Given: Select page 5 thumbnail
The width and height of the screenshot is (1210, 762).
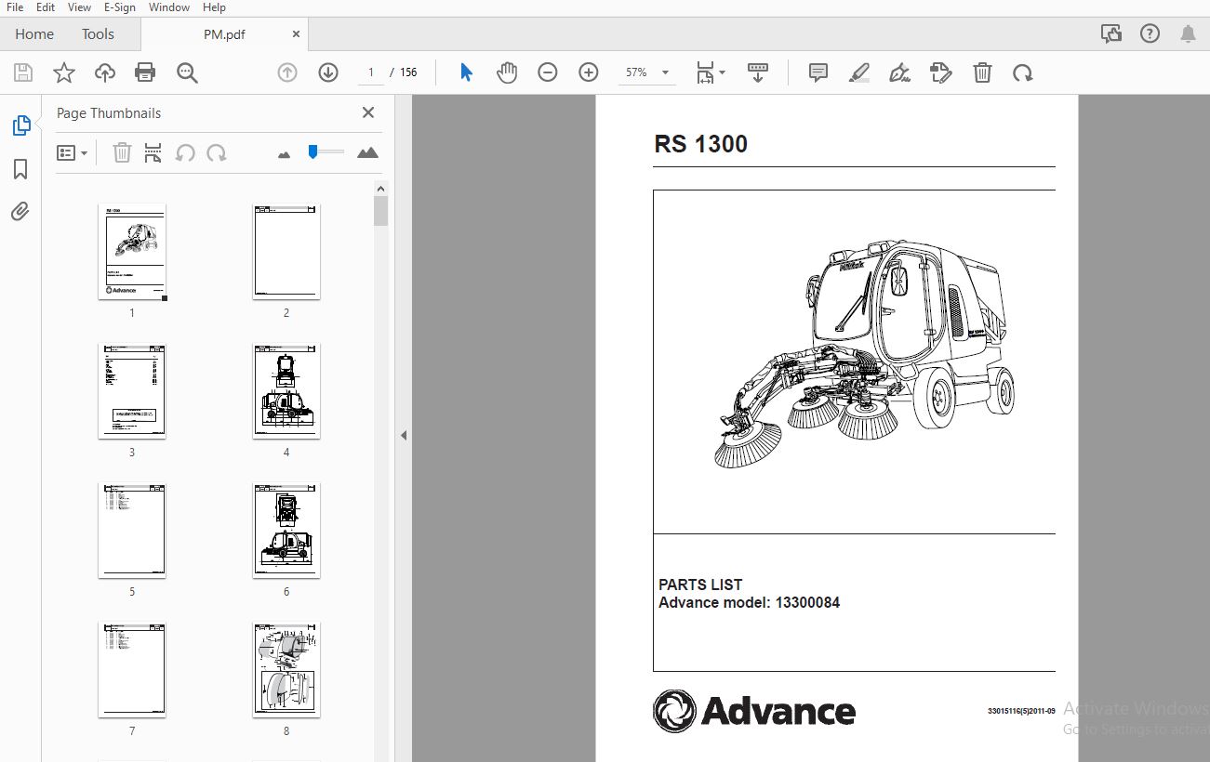Looking at the screenshot, I should [132, 531].
